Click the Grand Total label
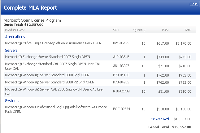The width and height of the screenshot is (200, 133). pyautogui.click(x=159, y=127)
